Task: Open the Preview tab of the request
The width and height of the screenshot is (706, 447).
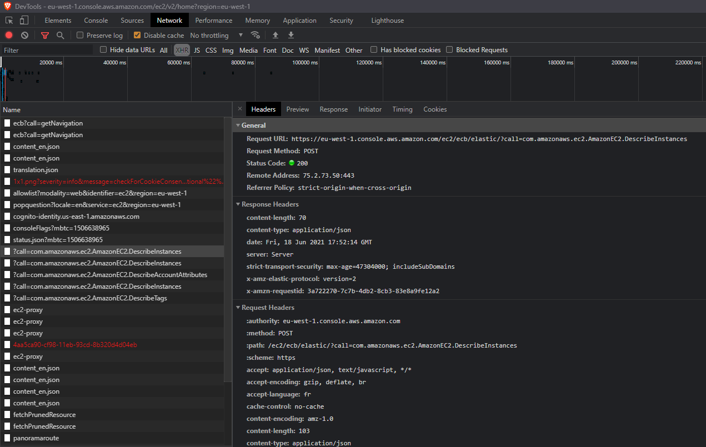Action: pos(298,109)
